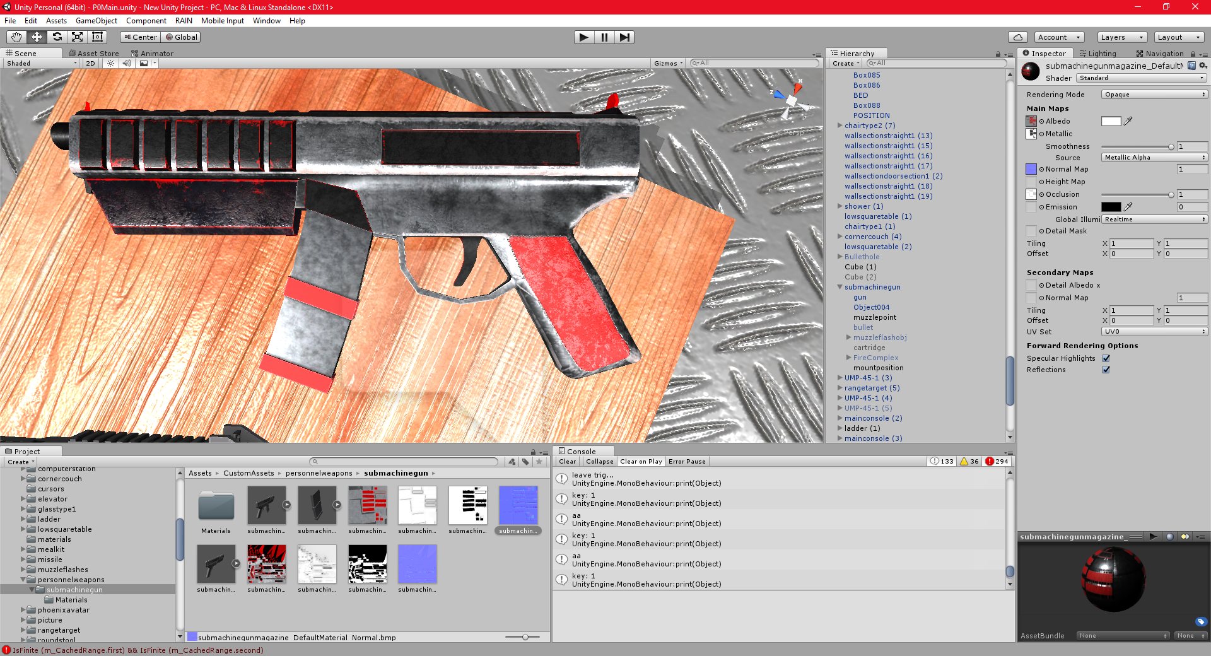Select the Rotate tool

tap(57, 37)
